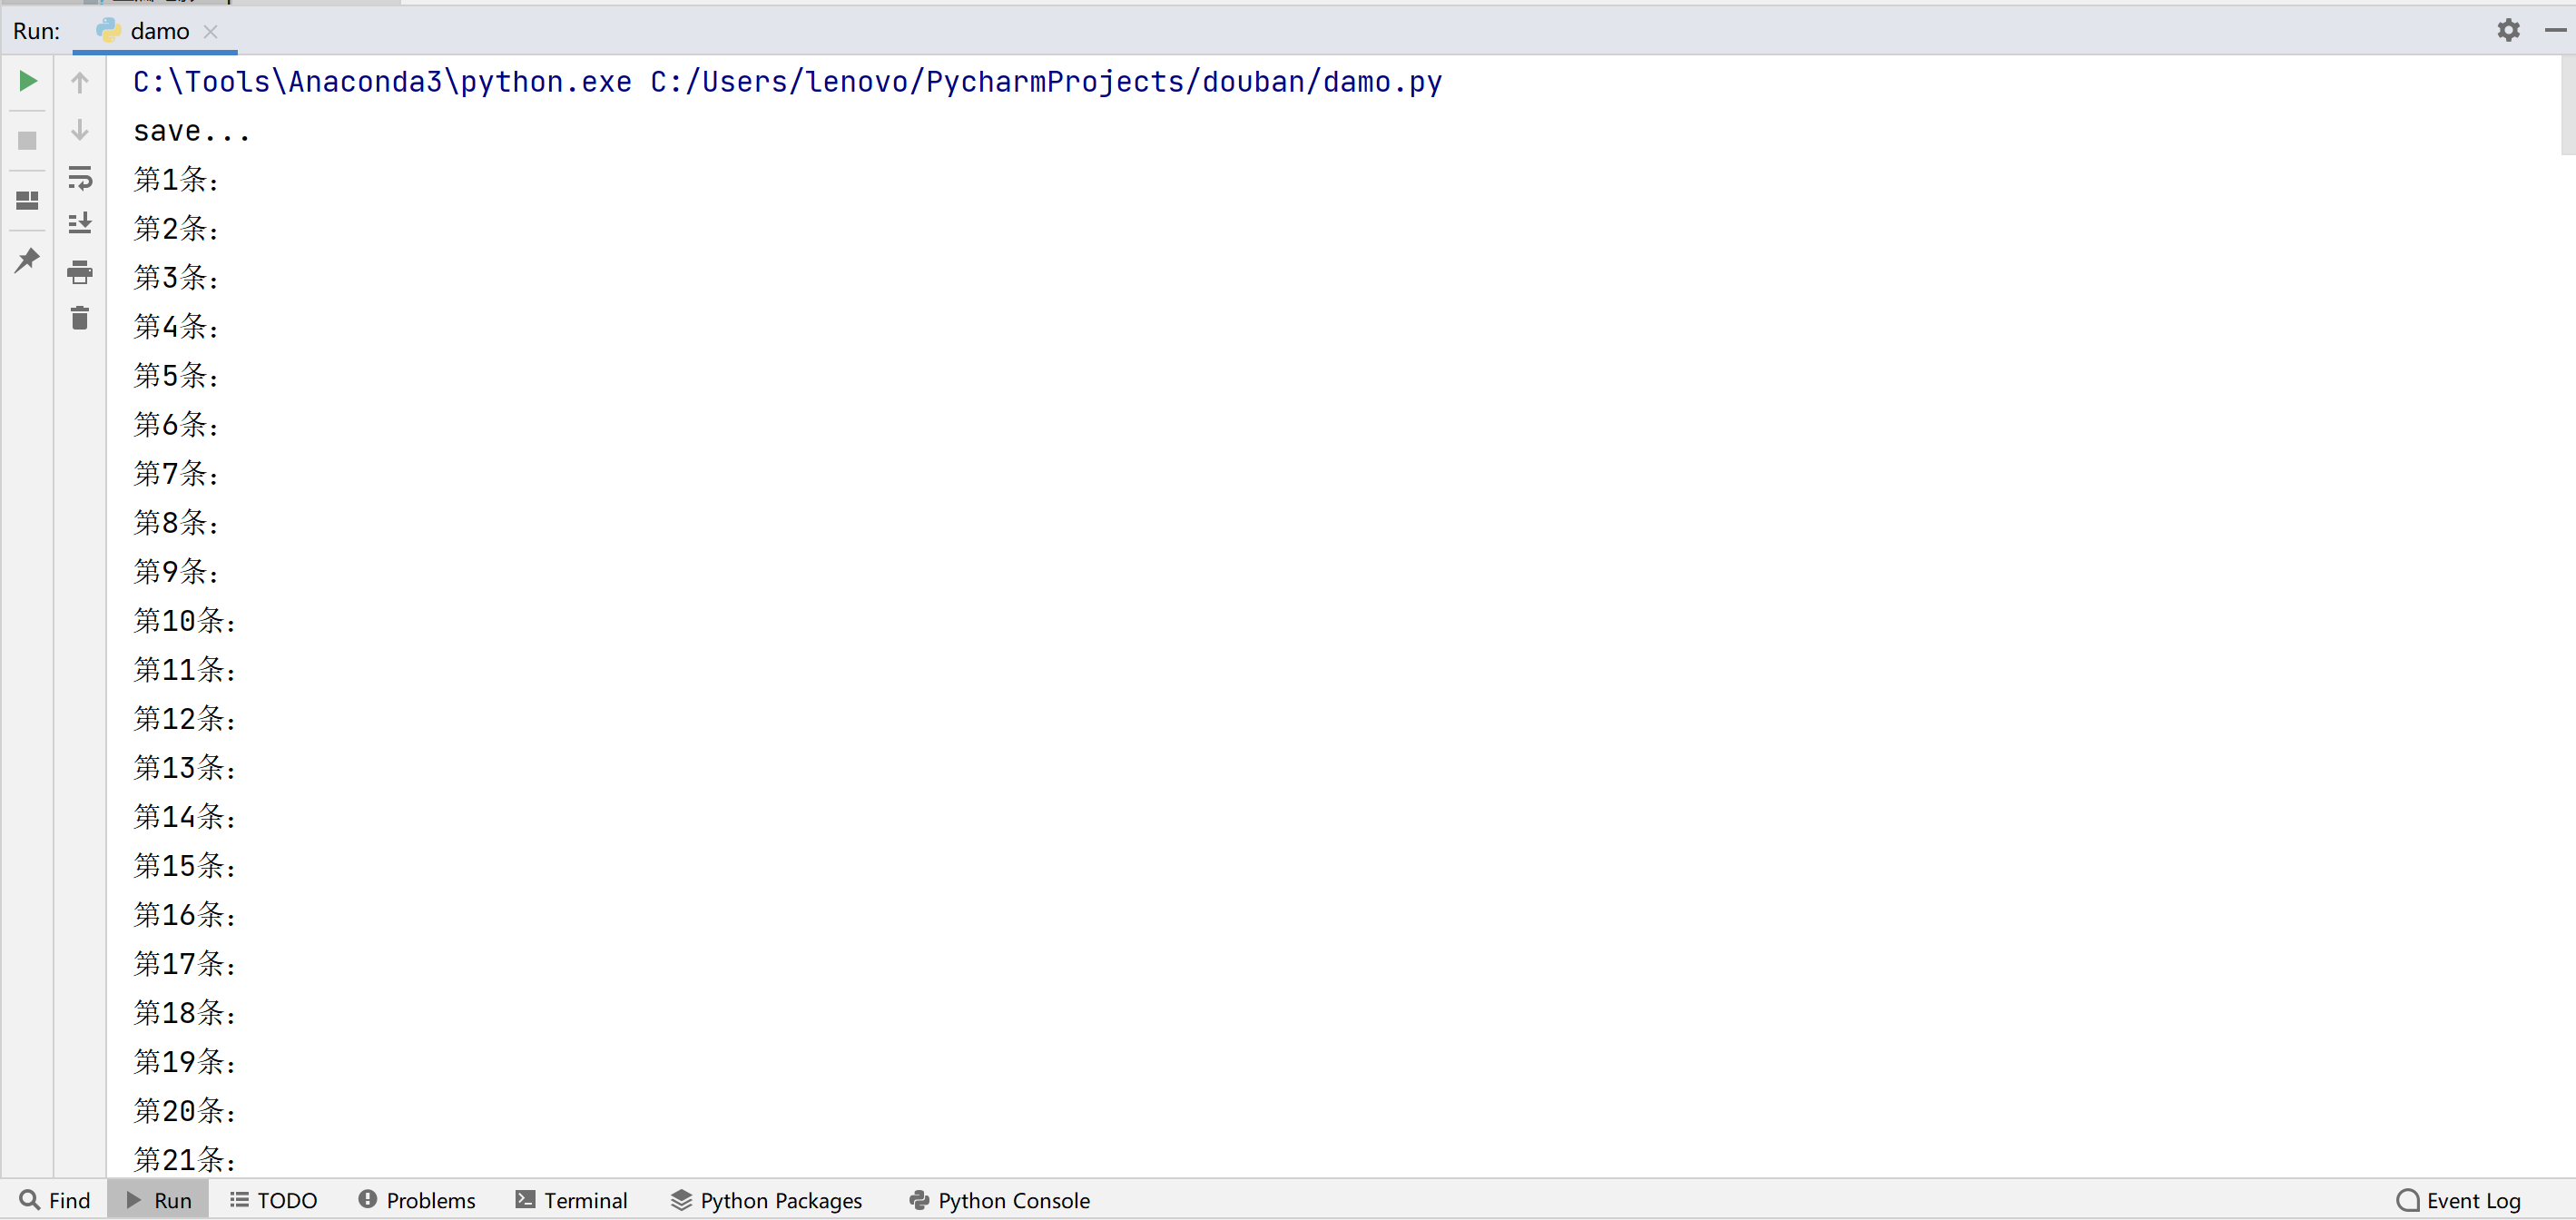2576x1220 pixels.
Task: Open the Terminal tool window
Action: coord(571,1200)
